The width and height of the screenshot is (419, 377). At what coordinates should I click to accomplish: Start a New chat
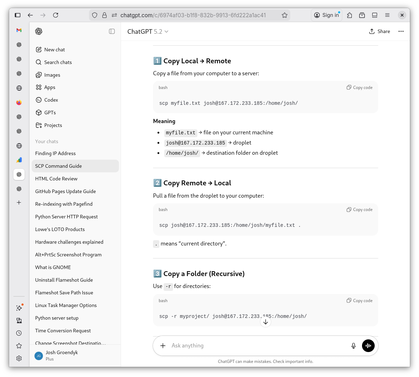click(x=55, y=50)
